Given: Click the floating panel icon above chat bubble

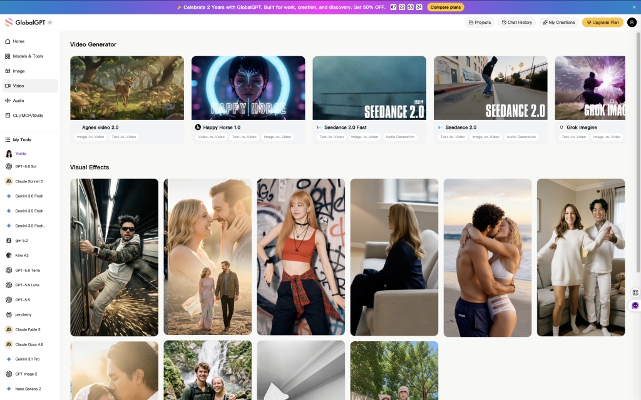Looking at the screenshot, I should point(635,292).
